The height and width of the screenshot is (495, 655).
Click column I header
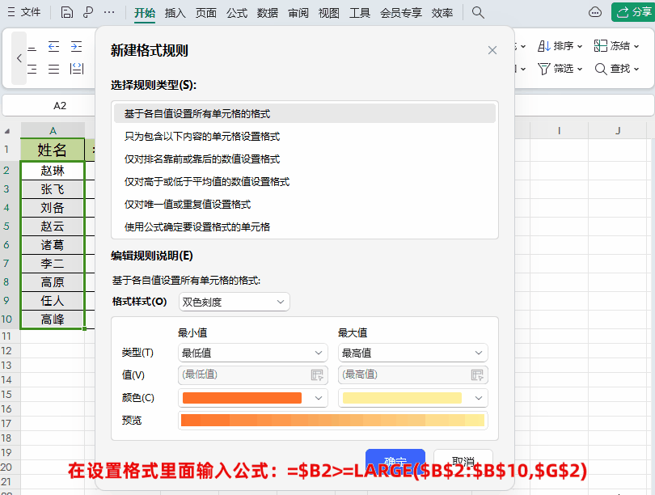[559, 130]
